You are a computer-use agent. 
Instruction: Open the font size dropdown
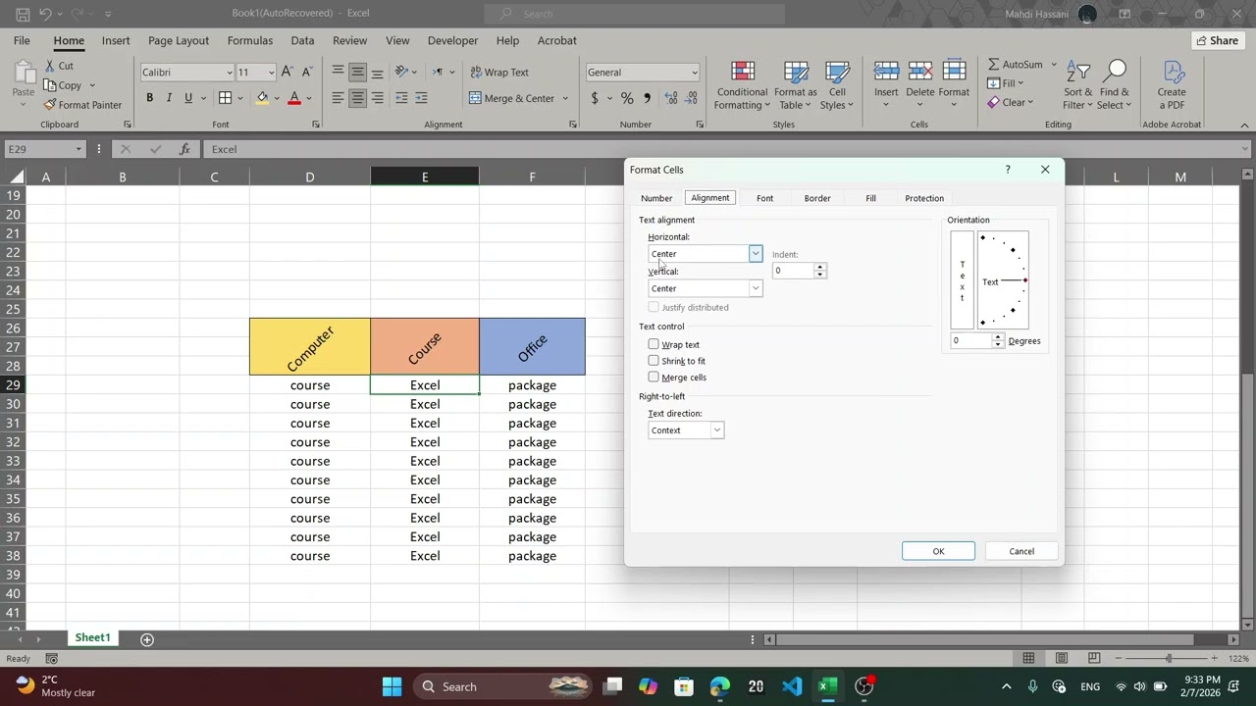pos(270,73)
